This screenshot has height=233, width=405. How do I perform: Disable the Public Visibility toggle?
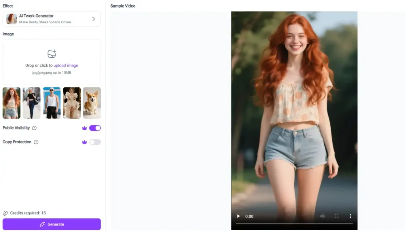(x=94, y=128)
